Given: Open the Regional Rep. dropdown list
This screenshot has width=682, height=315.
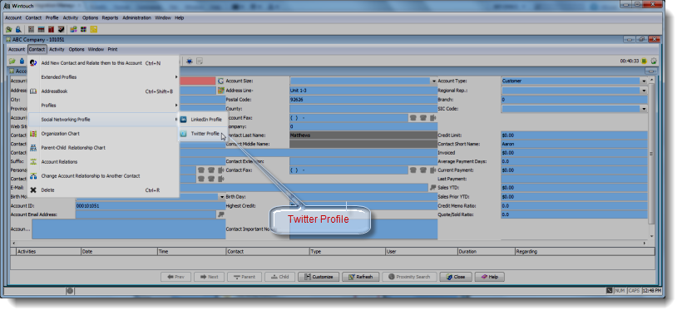Looking at the screenshot, I should click(644, 91).
